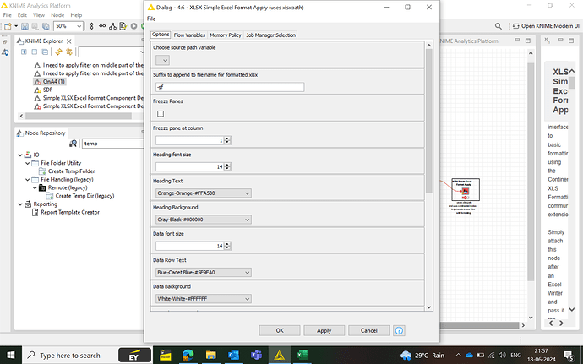Click Open KNIME Modern UI button
The height and width of the screenshot is (364, 583).
pos(546,26)
